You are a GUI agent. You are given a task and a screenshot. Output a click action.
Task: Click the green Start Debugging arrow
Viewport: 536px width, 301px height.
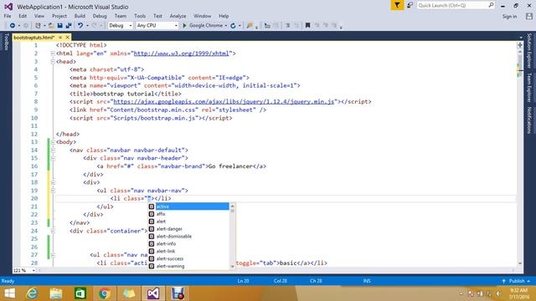click(184, 26)
